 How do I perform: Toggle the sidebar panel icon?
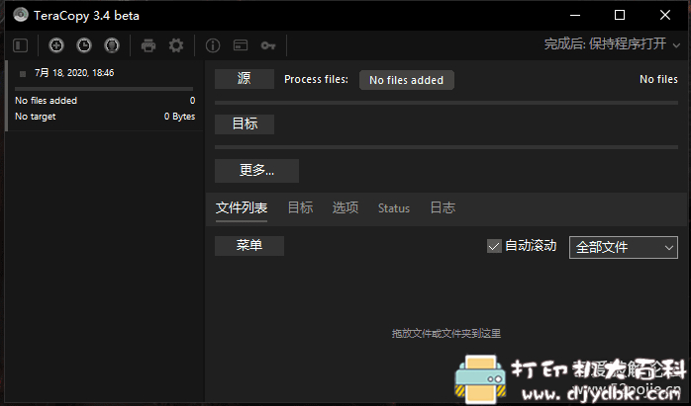[20, 45]
